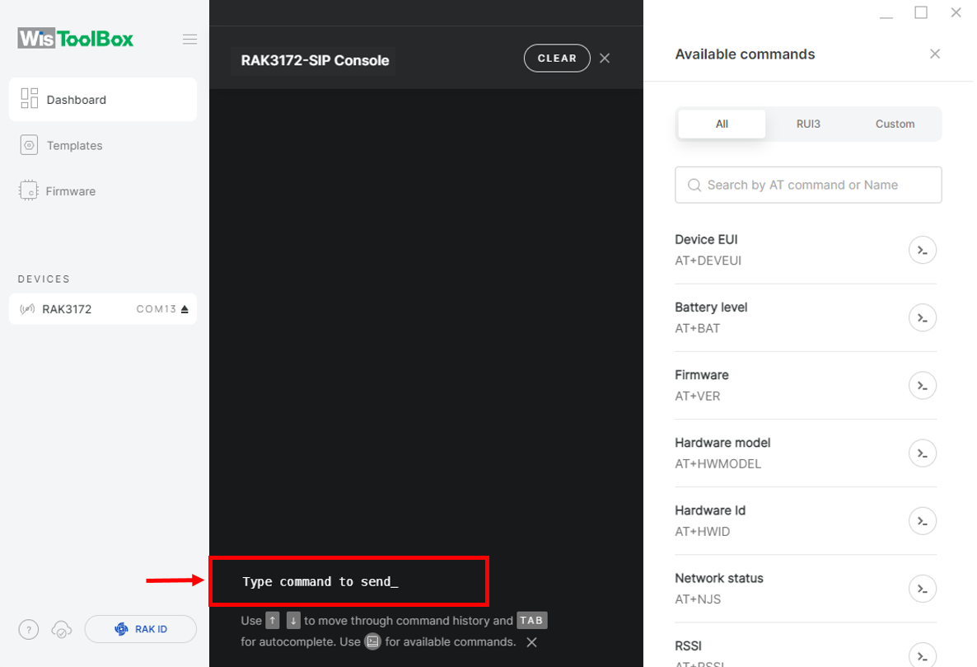977x667 pixels.
Task: Sign in with the RAK ID button
Action: point(141,630)
